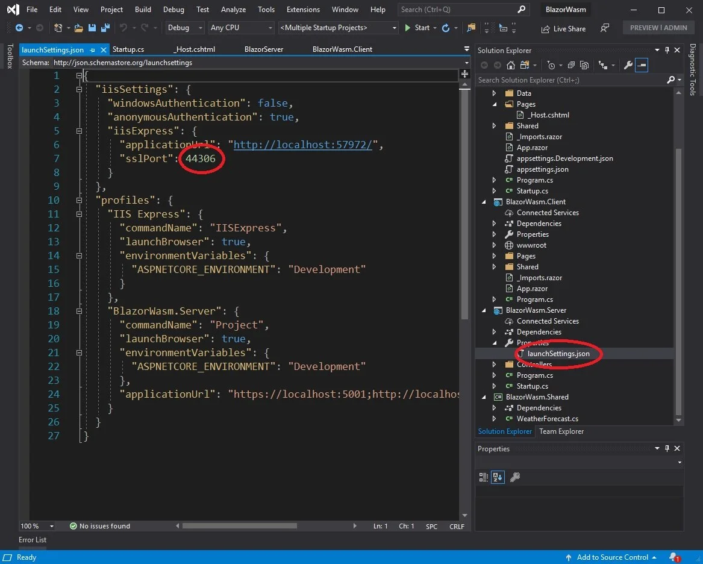Viewport: 703px width, 564px height.
Task: Collapse the BlazorWasm.Server project node
Action: click(484, 310)
